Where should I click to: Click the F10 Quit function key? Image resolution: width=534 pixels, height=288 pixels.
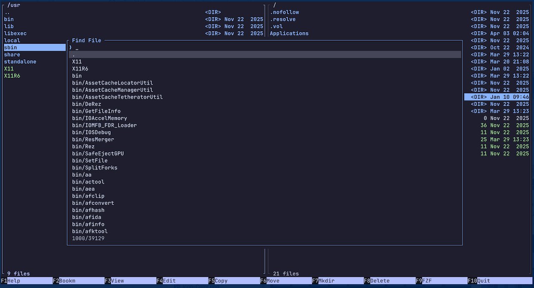tap(500, 281)
